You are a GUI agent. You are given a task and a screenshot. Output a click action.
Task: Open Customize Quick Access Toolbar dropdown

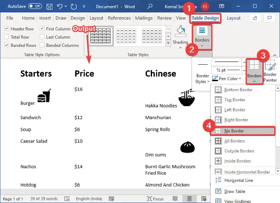tap(84, 7)
